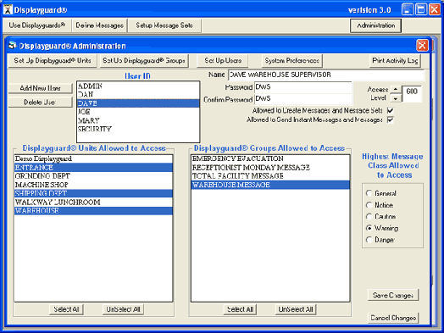Image resolution: width=444 pixels, height=333 pixels.
Task: Select the General message class
Action: click(369, 193)
